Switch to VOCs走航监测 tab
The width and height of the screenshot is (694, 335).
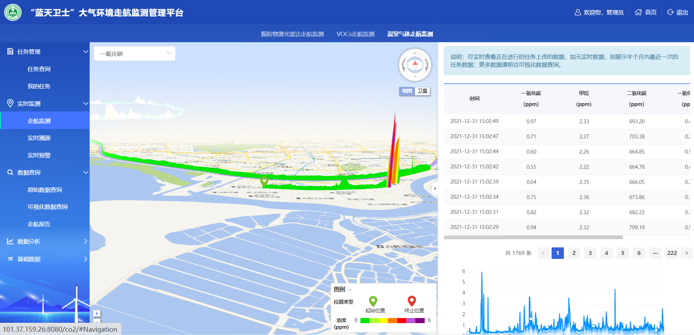[x=355, y=34]
